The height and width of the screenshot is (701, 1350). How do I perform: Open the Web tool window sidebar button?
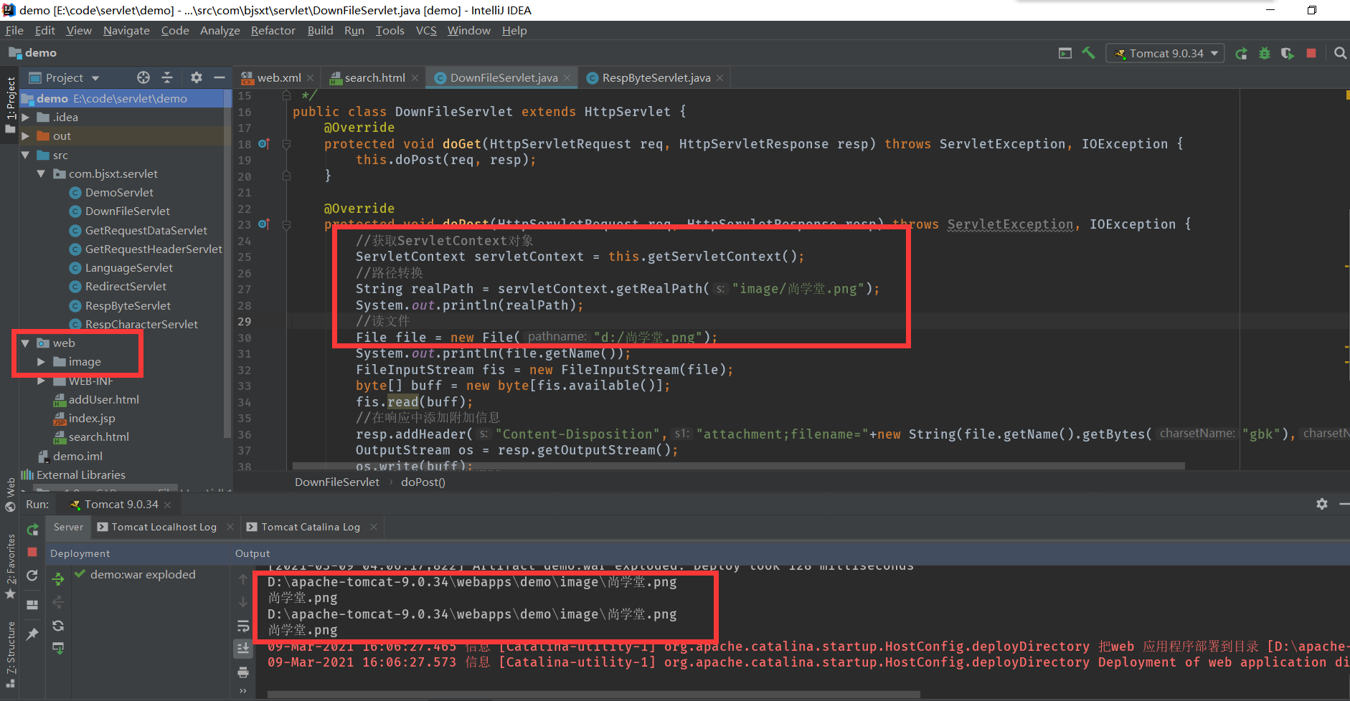[x=10, y=495]
